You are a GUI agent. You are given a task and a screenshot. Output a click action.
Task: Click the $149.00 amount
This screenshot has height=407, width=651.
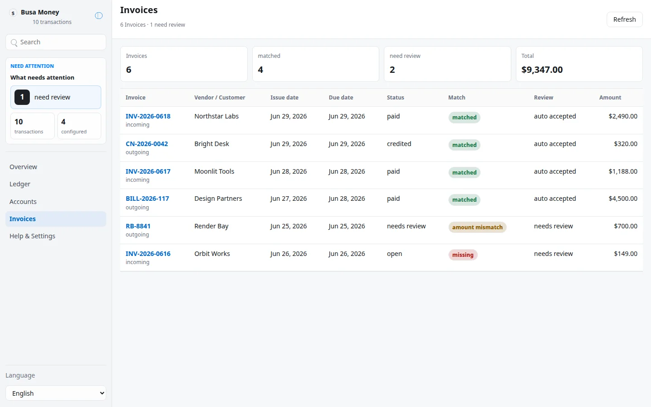[626, 254]
